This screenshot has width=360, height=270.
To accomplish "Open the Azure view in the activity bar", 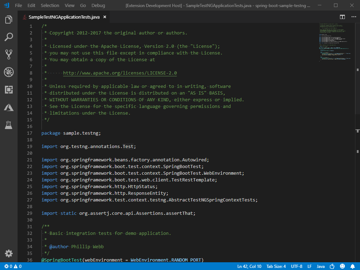I will [x=9, y=108].
